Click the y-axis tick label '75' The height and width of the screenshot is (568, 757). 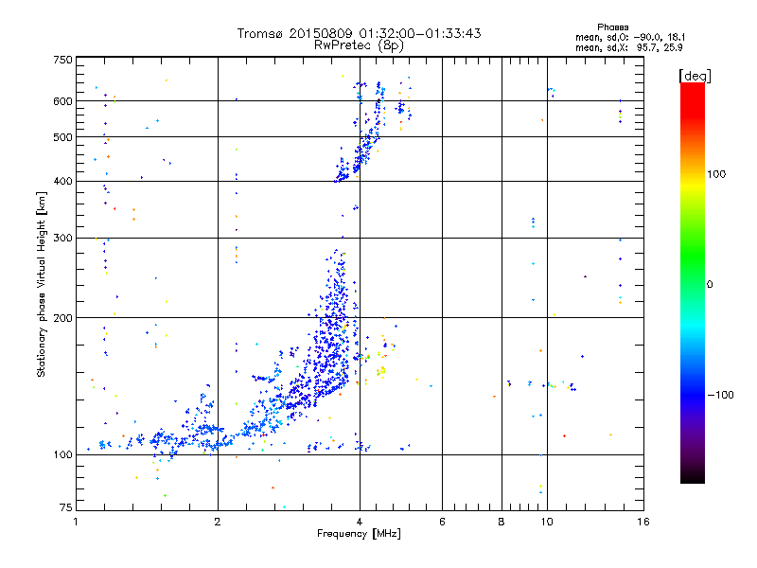click(x=65, y=507)
